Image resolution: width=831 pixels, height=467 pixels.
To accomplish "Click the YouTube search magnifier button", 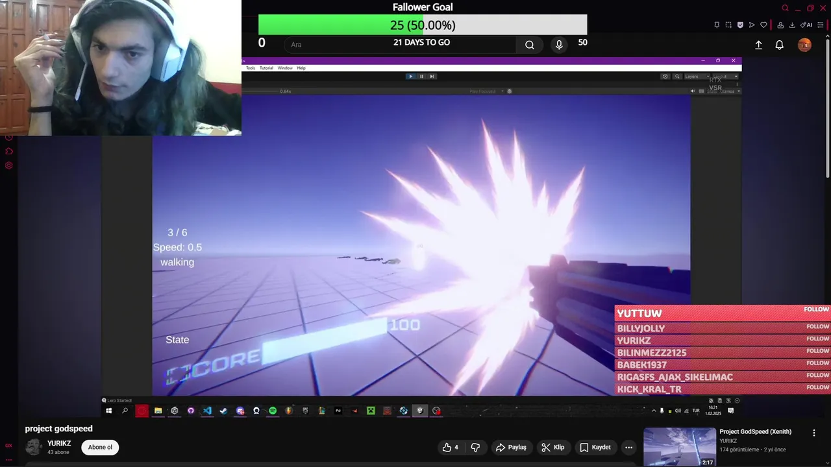I will (x=530, y=45).
